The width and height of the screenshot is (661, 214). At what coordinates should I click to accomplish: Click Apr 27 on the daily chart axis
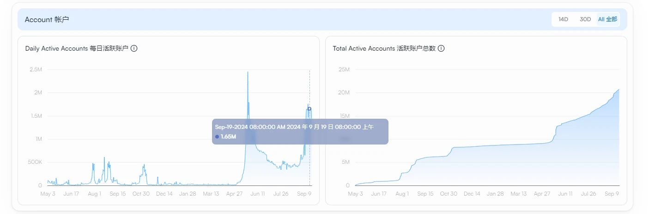coord(234,194)
